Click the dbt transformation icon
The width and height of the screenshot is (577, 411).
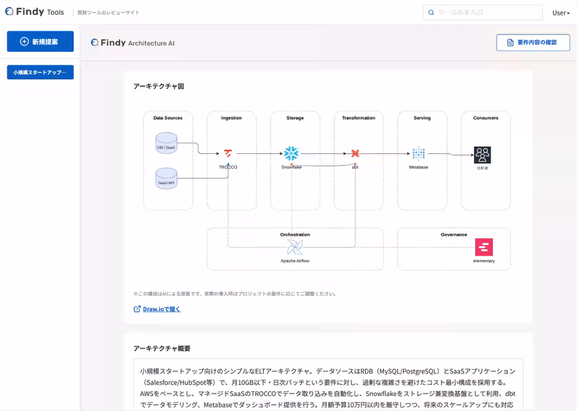pyautogui.click(x=355, y=153)
